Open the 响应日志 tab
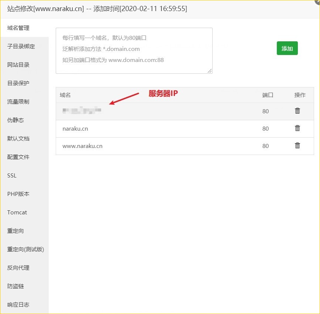 coord(24,305)
